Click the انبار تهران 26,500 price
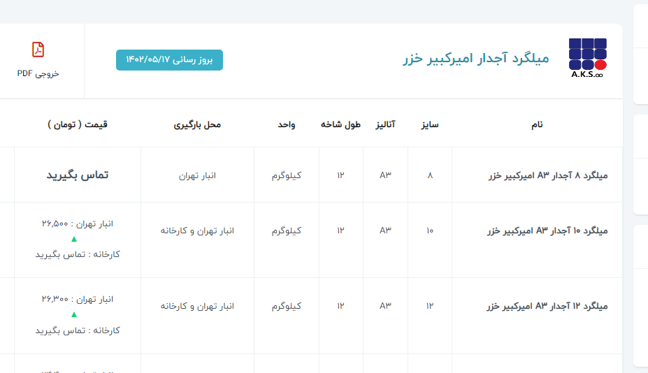The height and width of the screenshot is (373, 648). (x=77, y=224)
